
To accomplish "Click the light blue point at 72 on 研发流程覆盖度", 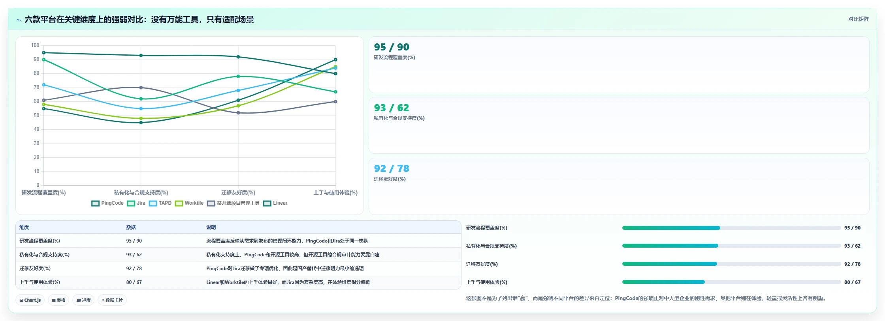I will tap(44, 85).
